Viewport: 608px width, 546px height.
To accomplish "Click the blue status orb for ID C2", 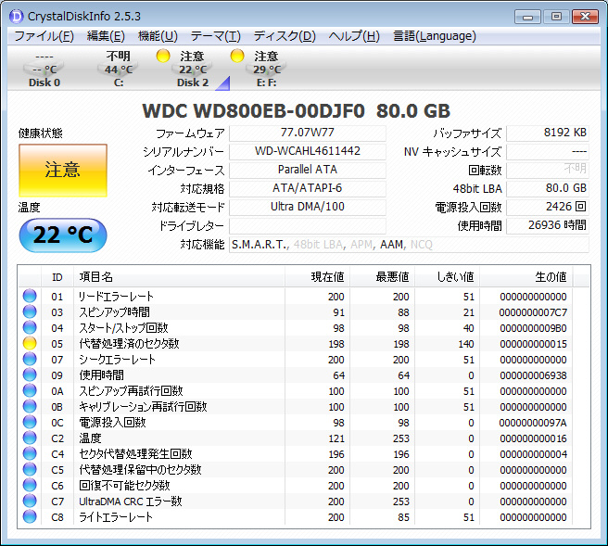I will click(30, 438).
